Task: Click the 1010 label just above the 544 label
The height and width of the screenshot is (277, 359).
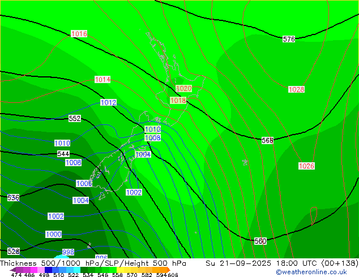Action: (62, 143)
